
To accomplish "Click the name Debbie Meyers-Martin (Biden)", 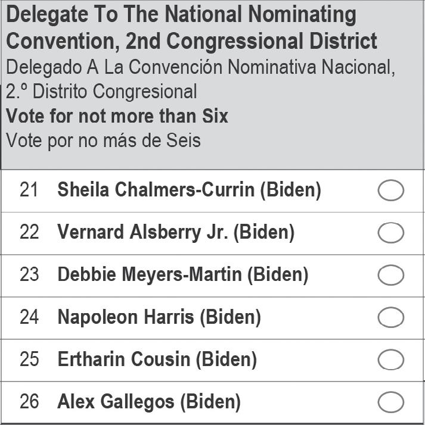I will click(x=182, y=275).
